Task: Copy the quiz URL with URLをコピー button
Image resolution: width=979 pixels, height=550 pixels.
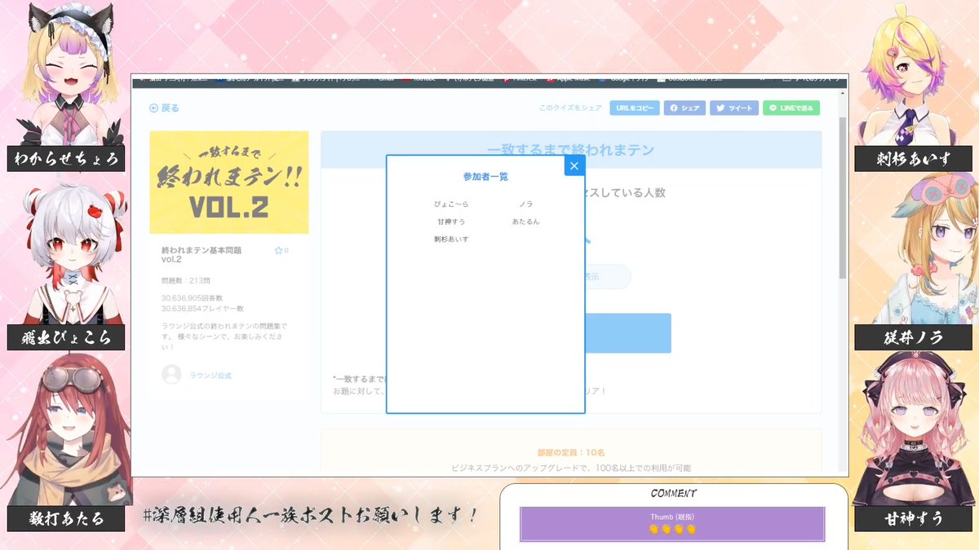Action: click(635, 108)
